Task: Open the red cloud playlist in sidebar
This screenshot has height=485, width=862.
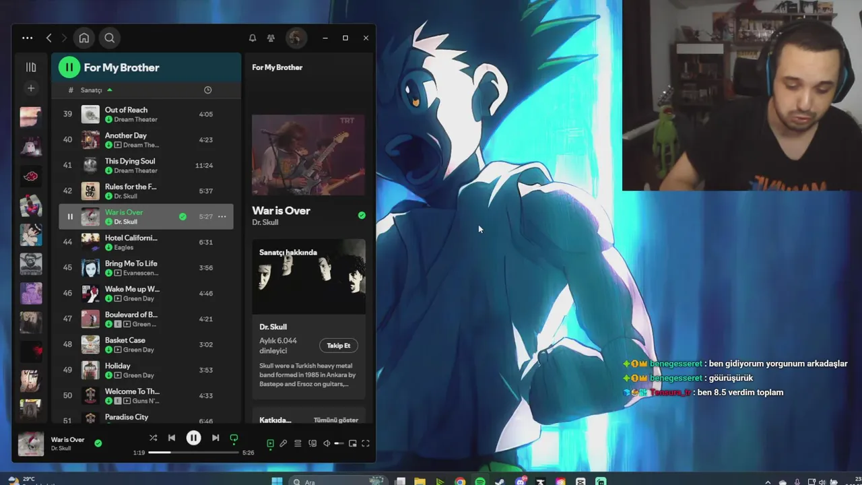Action: click(30, 176)
